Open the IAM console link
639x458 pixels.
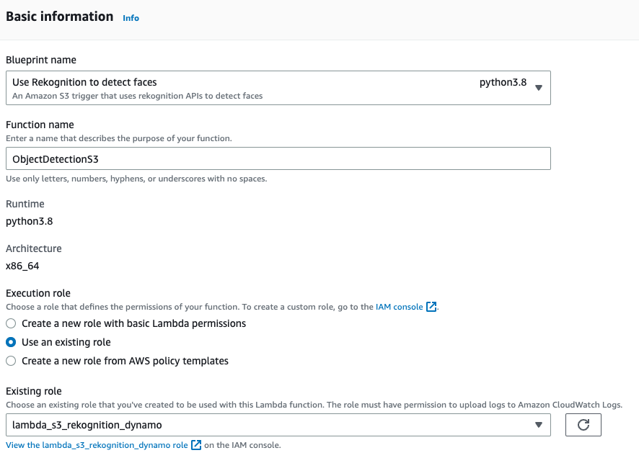399,307
